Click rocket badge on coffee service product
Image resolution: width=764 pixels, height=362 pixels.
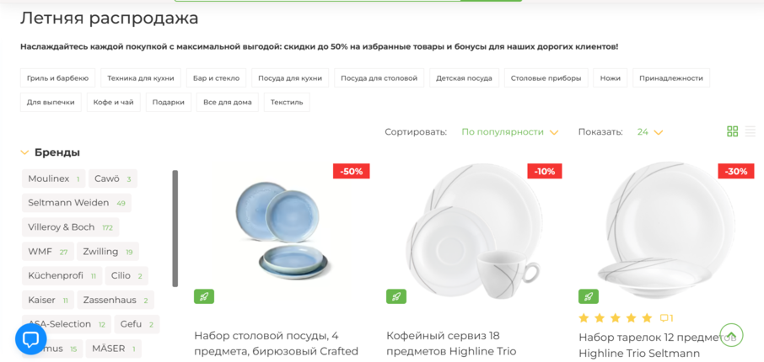click(x=396, y=296)
